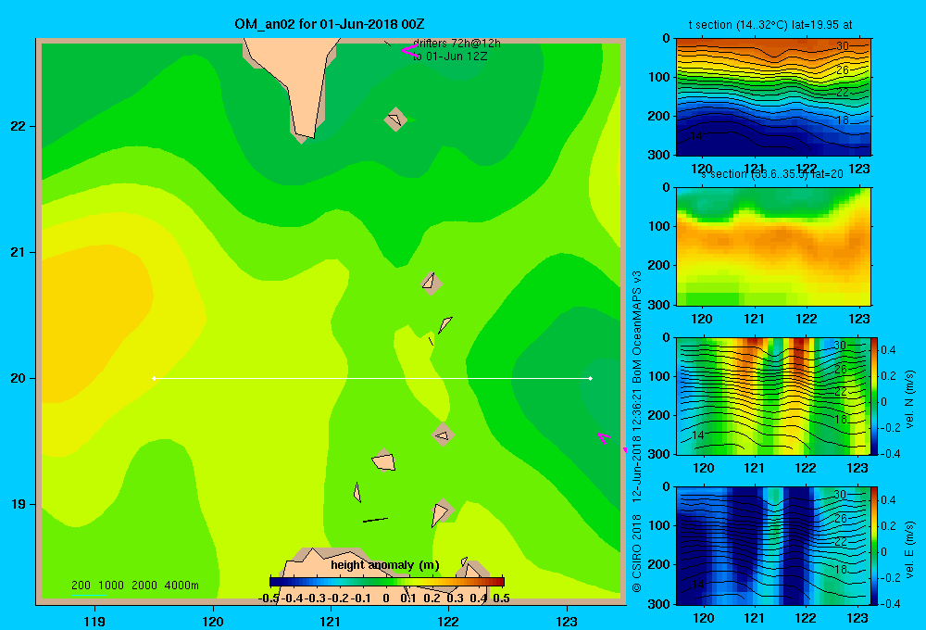Click the '200 1000 2000 4000m' depth contour legend

point(134,586)
